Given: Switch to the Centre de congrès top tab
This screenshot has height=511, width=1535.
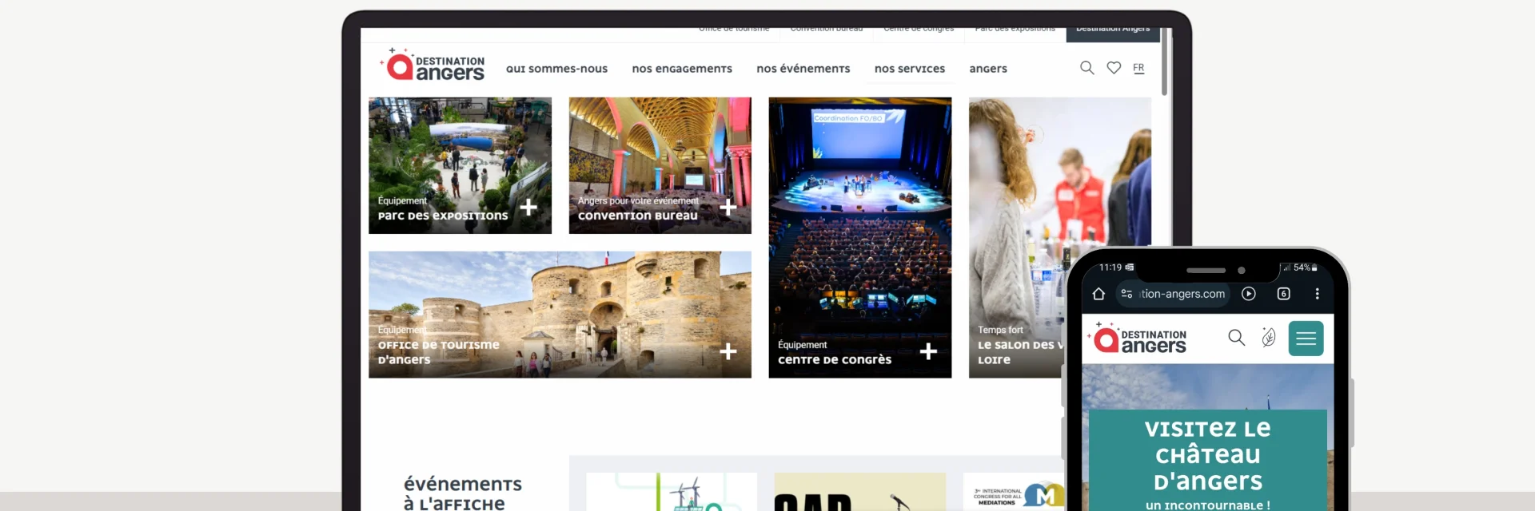Looking at the screenshot, I should pos(919,30).
